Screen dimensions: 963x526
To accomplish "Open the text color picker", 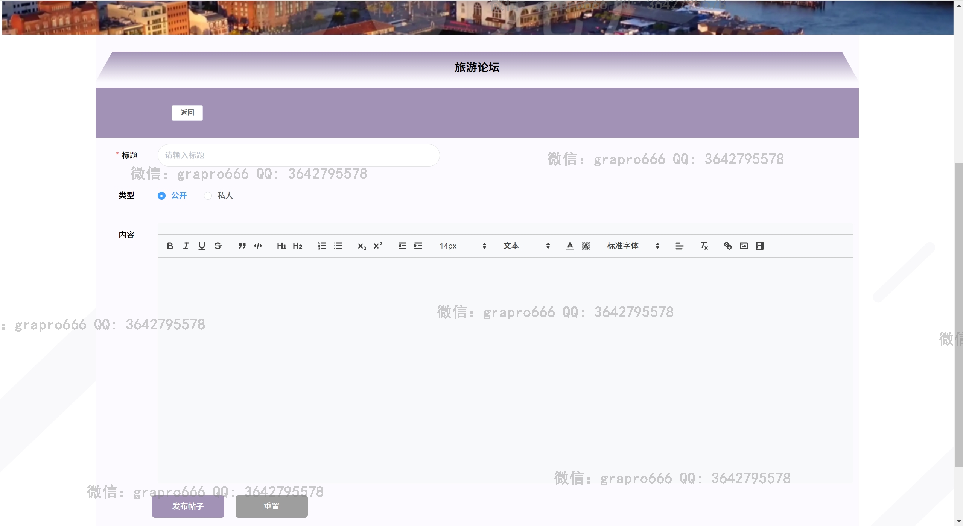I will pos(570,246).
